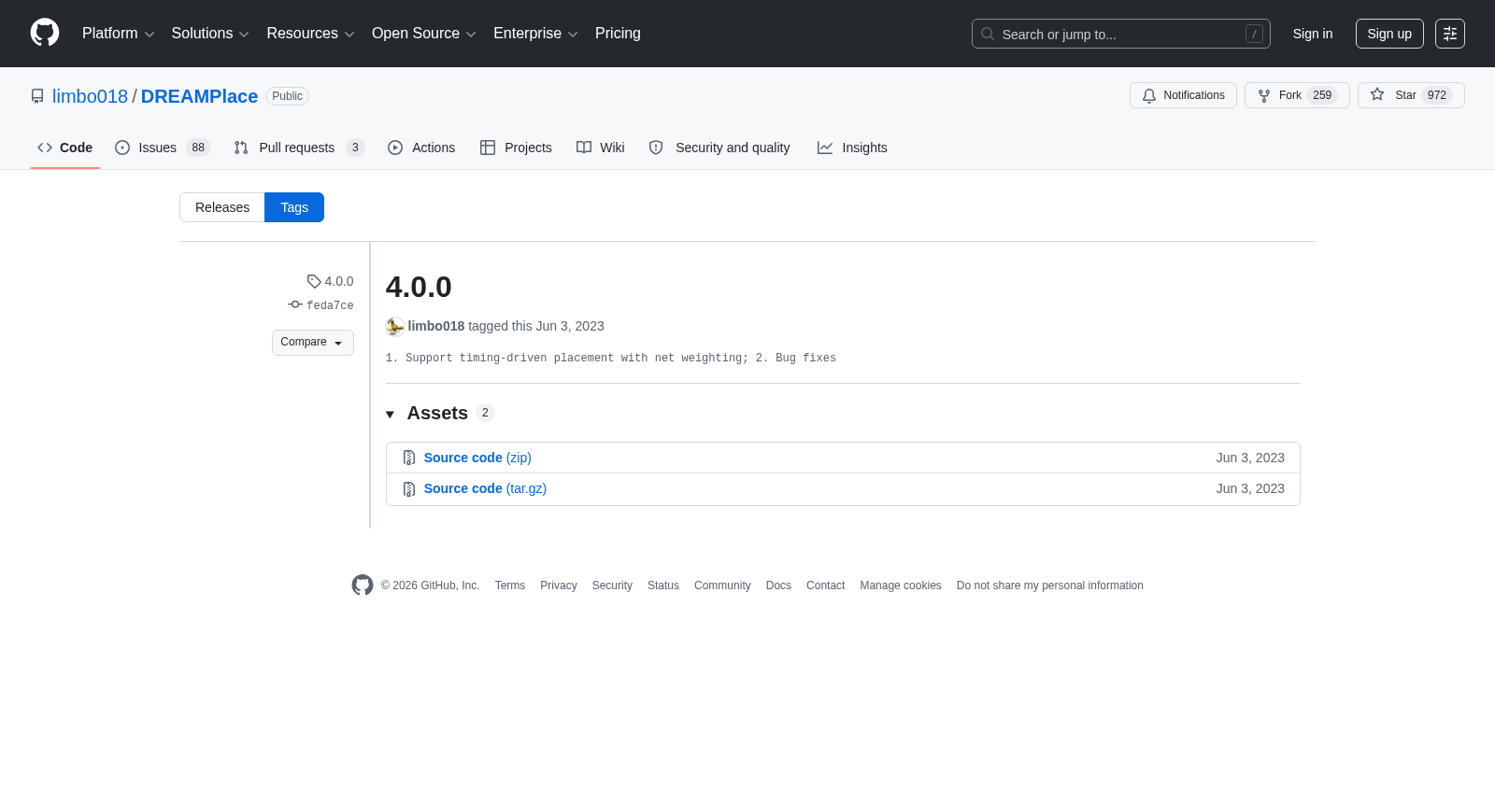Image resolution: width=1495 pixels, height=804 pixels.
Task: Click Do not share my personal information
Action: (x=1050, y=585)
